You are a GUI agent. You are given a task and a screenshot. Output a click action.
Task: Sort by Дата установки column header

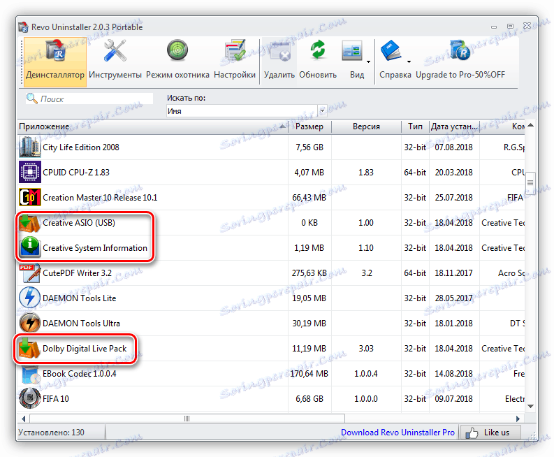(454, 126)
